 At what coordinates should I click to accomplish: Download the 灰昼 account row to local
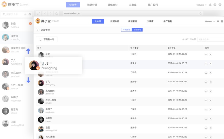(206, 54)
